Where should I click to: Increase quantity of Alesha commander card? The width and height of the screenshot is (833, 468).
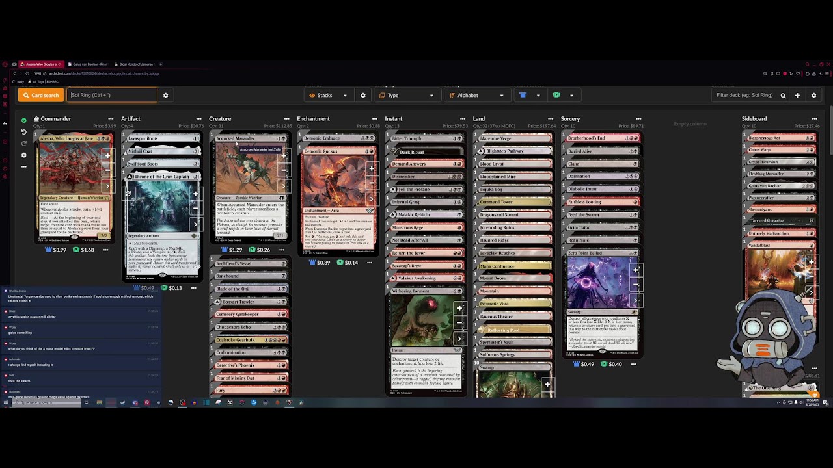pos(107,156)
